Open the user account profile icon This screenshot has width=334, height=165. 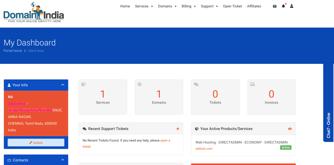(x=292, y=6)
